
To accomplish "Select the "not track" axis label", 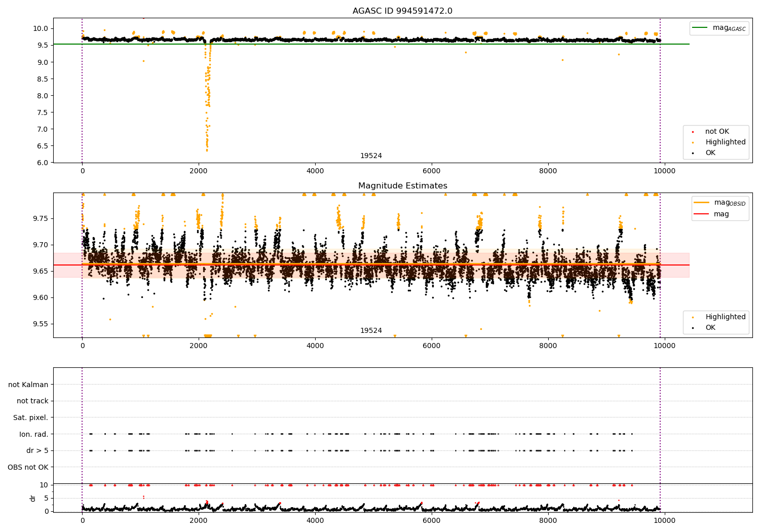I will coord(32,401).
